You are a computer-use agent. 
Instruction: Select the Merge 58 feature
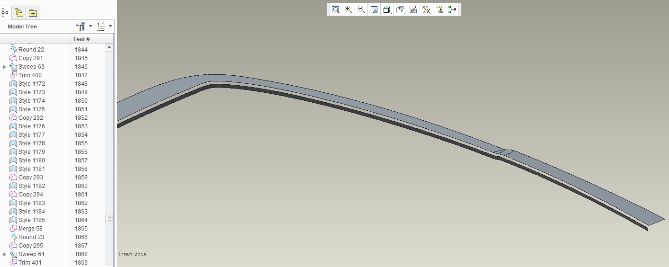coord(30,229)
